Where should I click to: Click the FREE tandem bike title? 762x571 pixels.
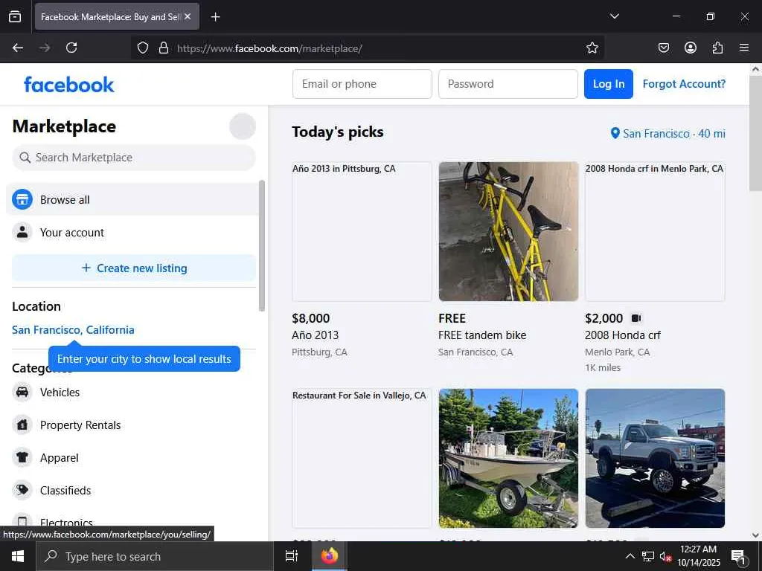click(x=482, y=335)
